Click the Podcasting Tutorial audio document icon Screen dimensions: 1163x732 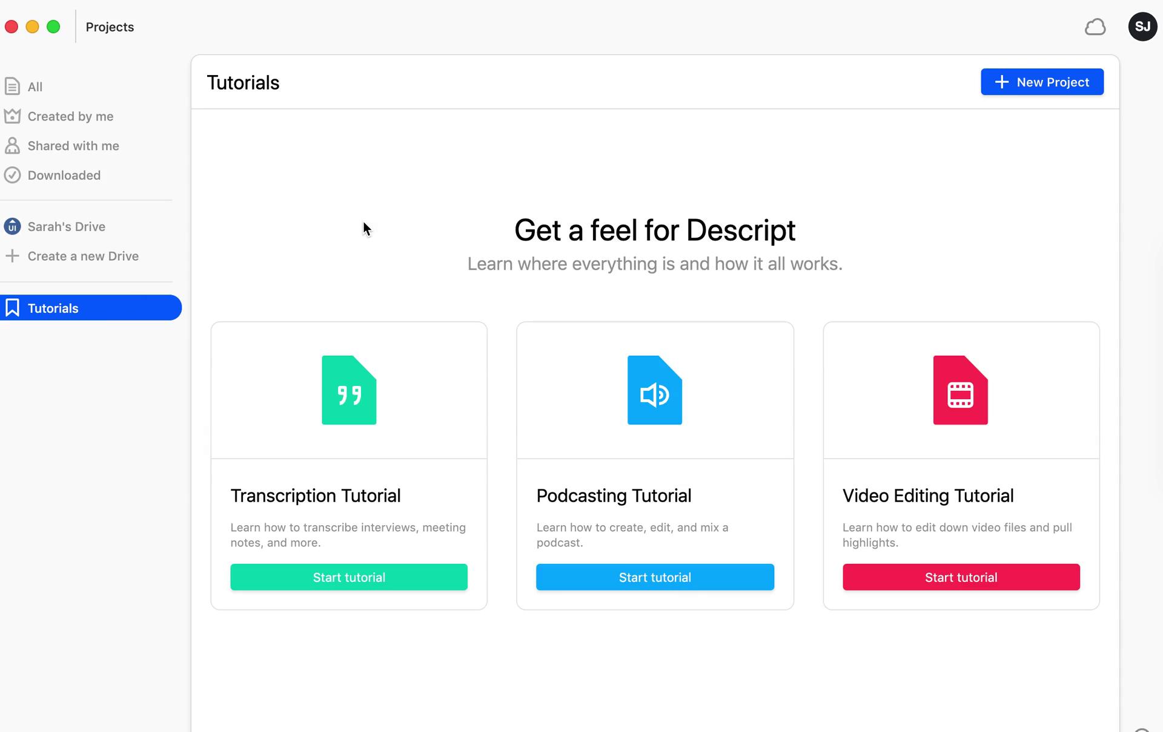pyautogui.click(x=655, y=390)
